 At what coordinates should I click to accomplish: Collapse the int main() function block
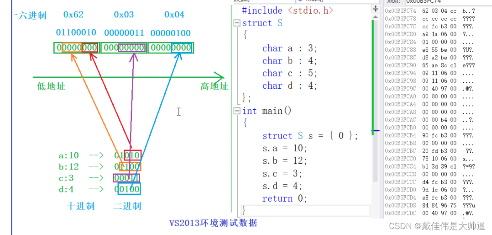click(x=237, y=111)
